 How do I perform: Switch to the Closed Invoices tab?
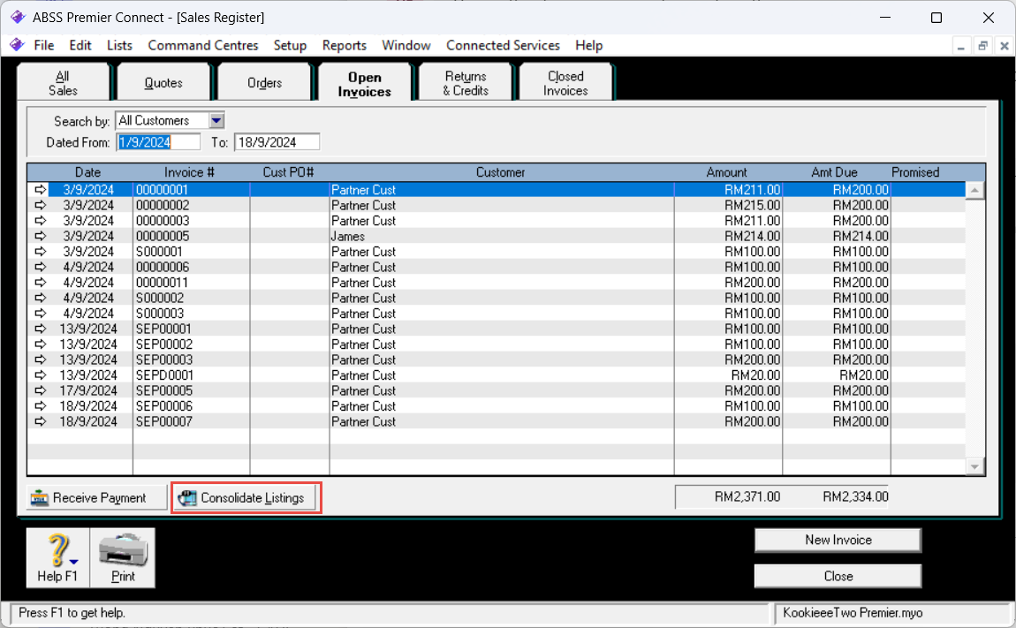coord(565,83)
